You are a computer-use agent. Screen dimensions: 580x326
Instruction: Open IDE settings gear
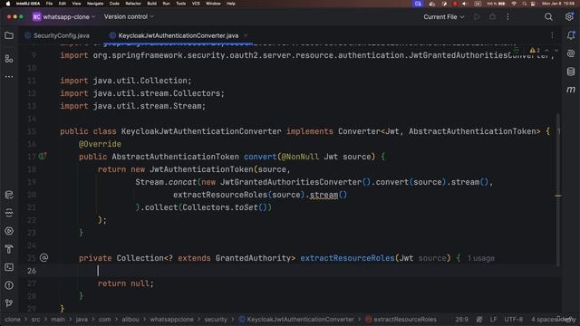569,17
